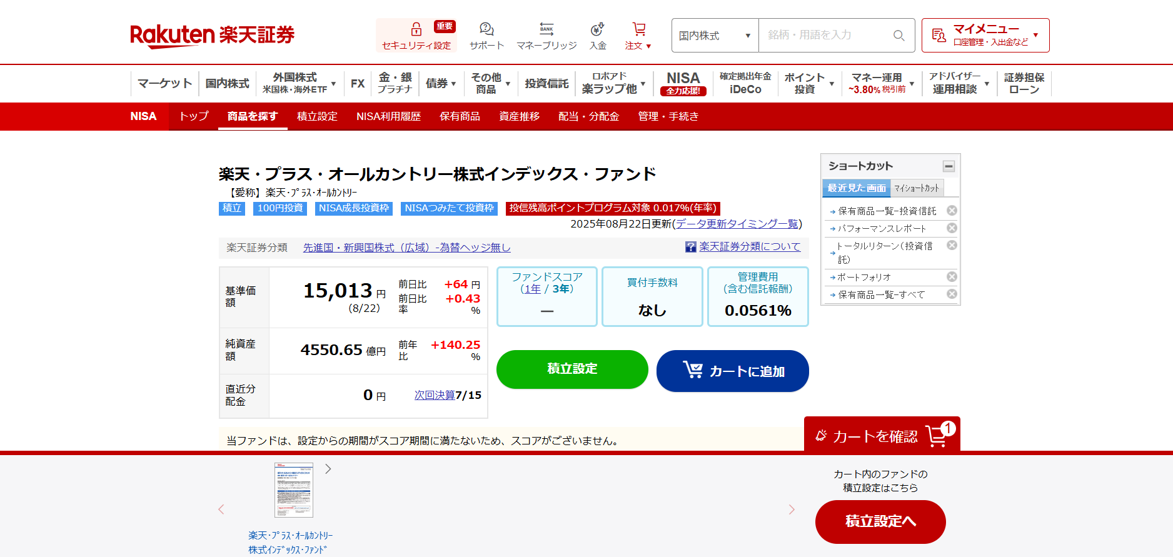
Task: Open データ更新タイミング一覧 link
Action: tap(737, 224)
